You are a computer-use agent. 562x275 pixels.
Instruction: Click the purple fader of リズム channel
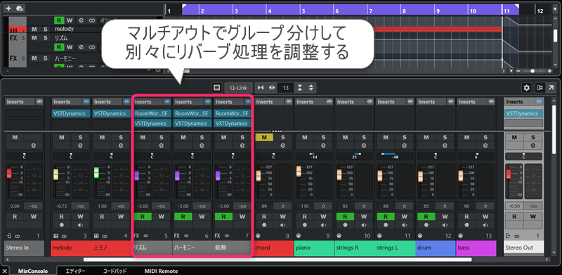pyautogui.click(x=136, y=176)
